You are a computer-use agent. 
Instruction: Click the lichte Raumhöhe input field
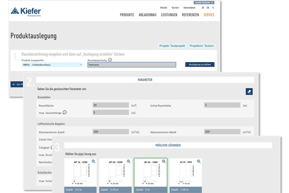tap(222, 105)
